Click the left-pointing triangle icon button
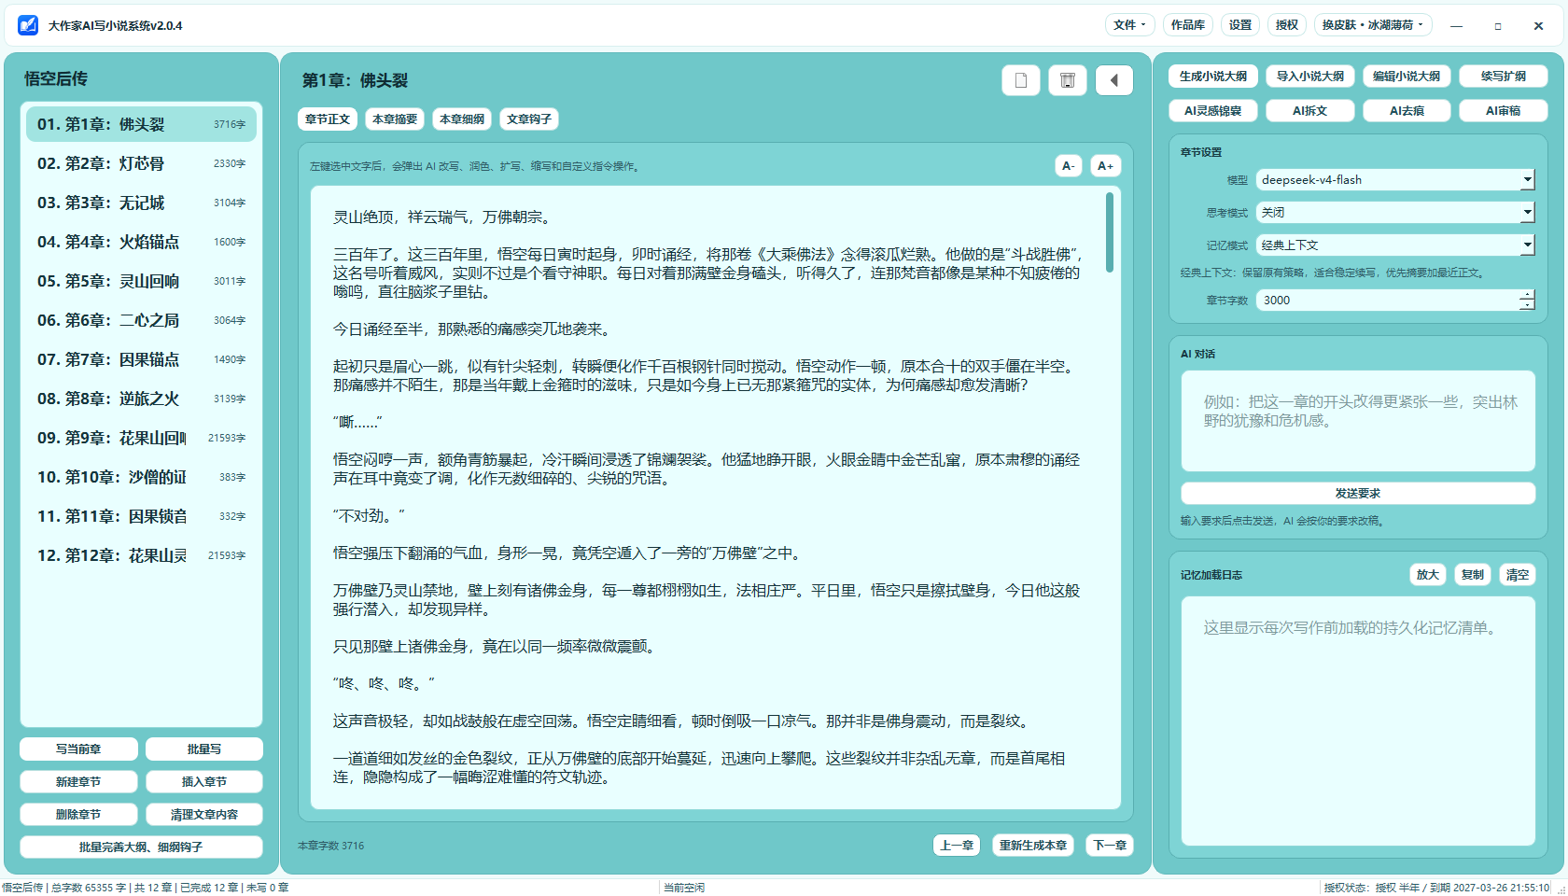1568x896 pixels. click(1114, 80)
